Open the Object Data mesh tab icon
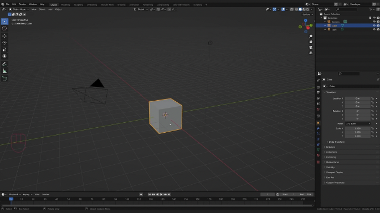 point(318,150)
